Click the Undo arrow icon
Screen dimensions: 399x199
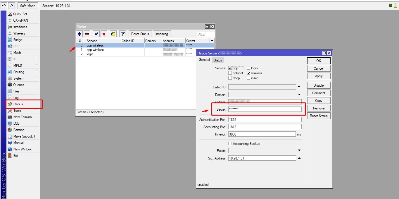pyautogui.click(x=4, y=6)
